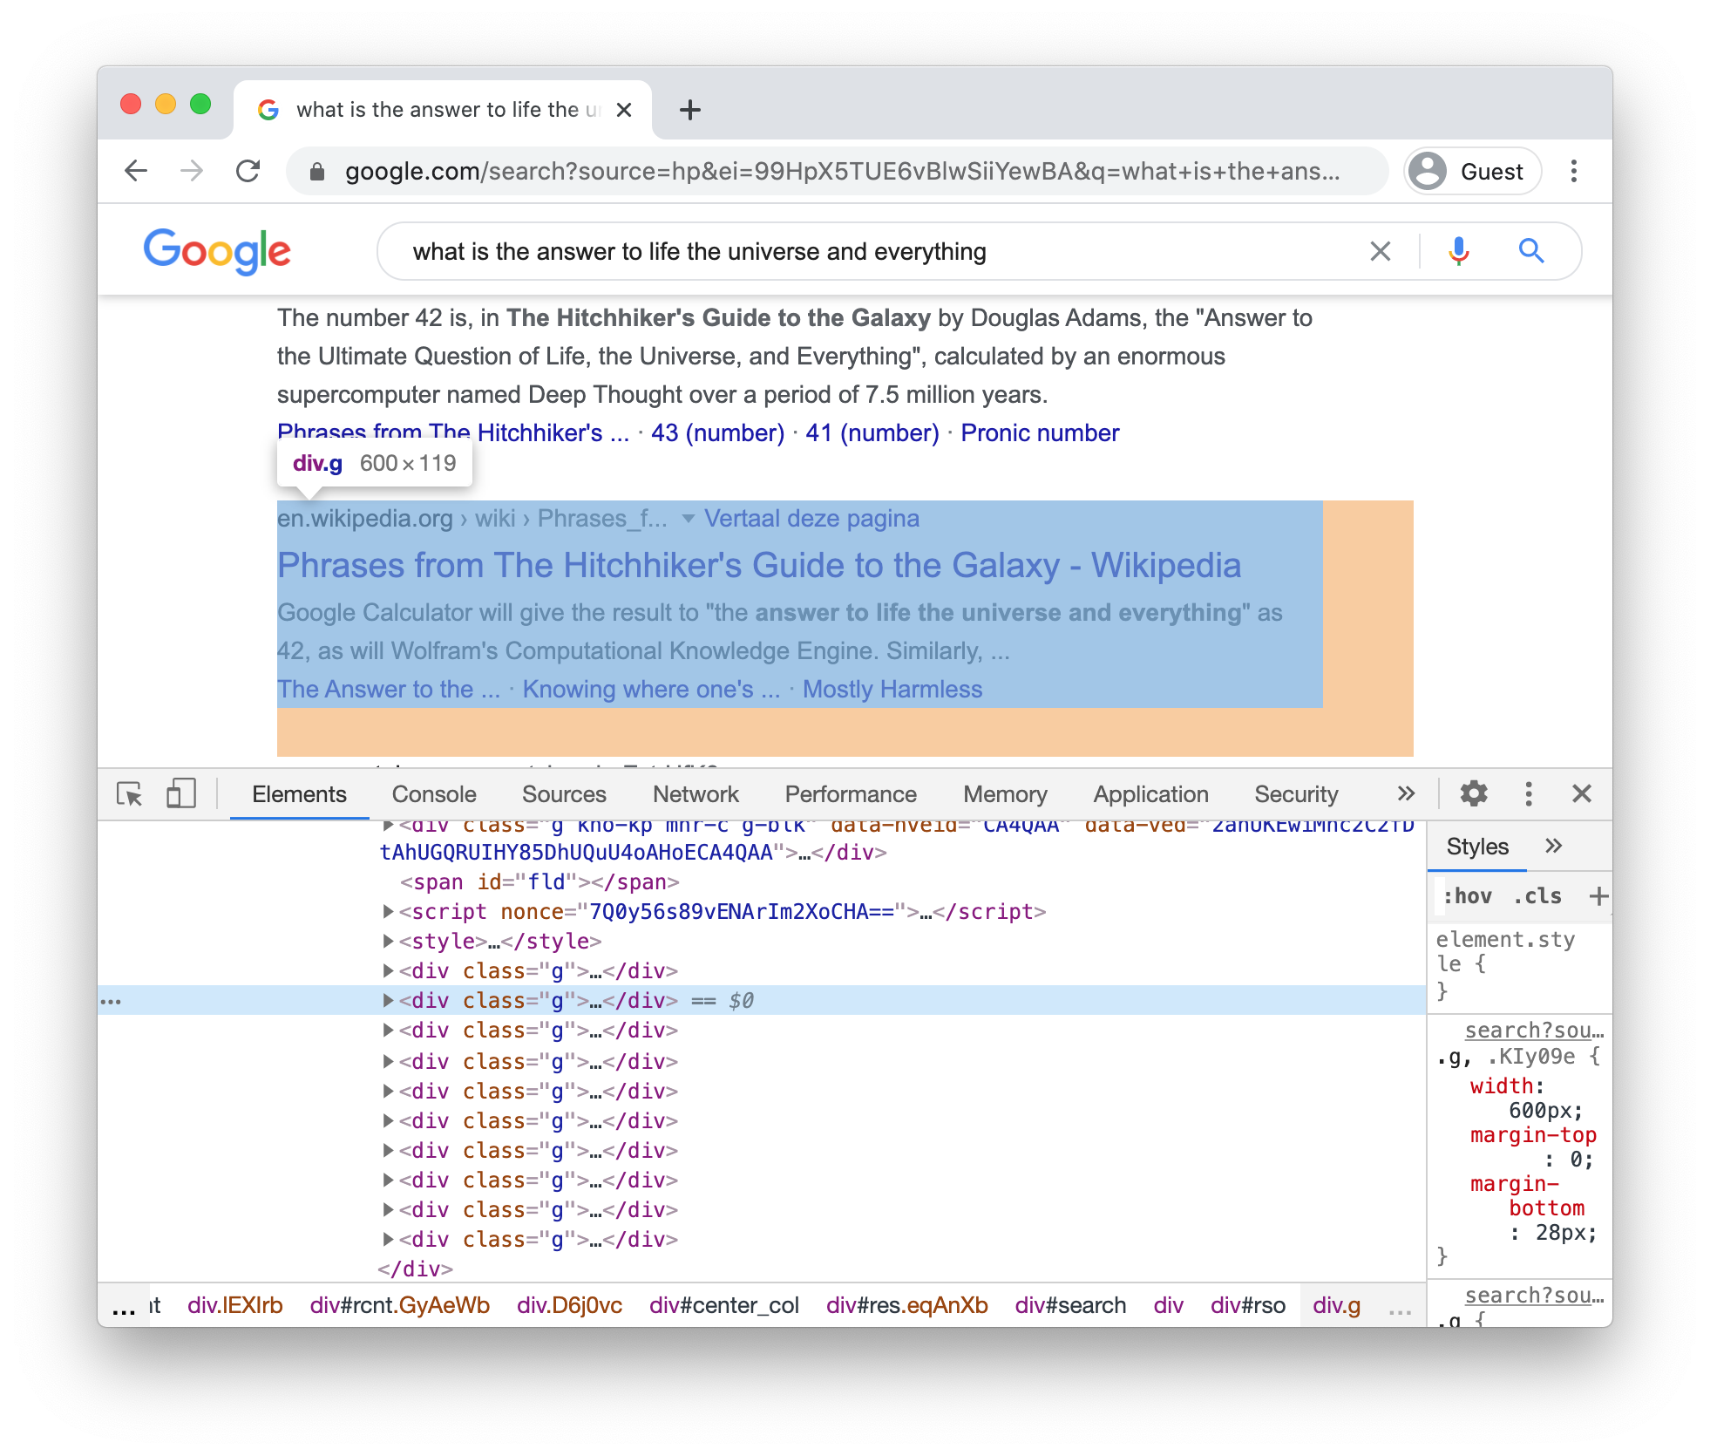Image resolution: width=1710 pixels, height=1456 pixels.
Task: Activate DevTools inspect element picker icon
Action: pos(130,794)
